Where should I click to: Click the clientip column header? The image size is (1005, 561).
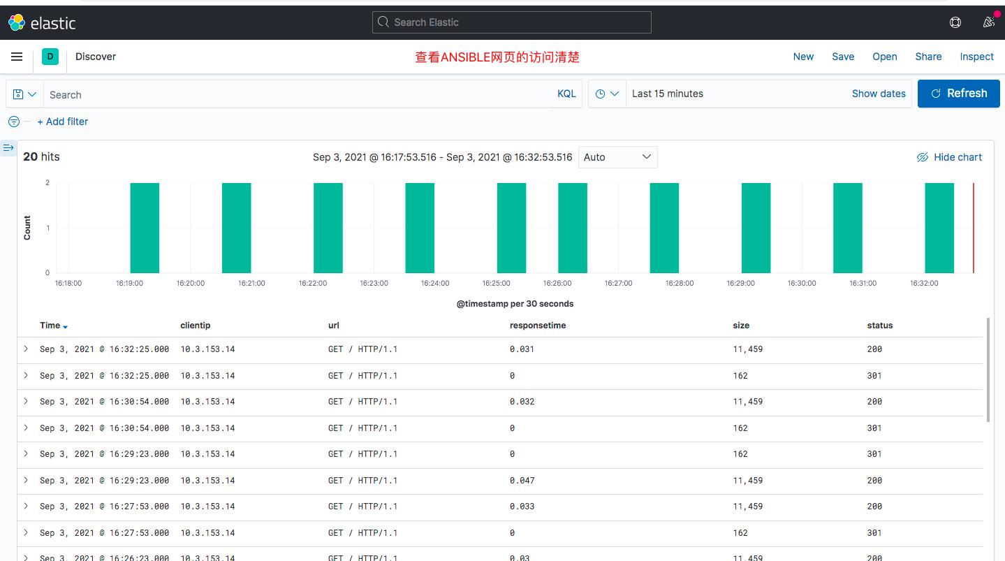(196, 326)
